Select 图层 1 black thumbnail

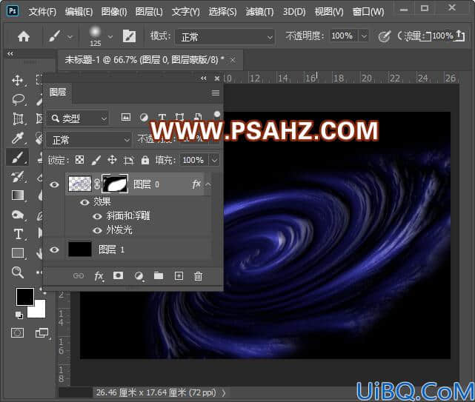[x=80, y=249]
